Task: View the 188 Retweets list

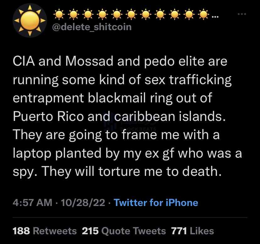Action: [44, 231]
